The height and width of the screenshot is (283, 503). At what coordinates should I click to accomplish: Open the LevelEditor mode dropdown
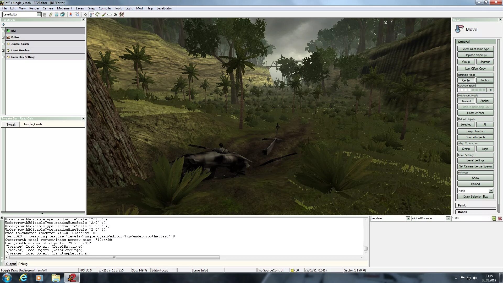tap(39, 14)
